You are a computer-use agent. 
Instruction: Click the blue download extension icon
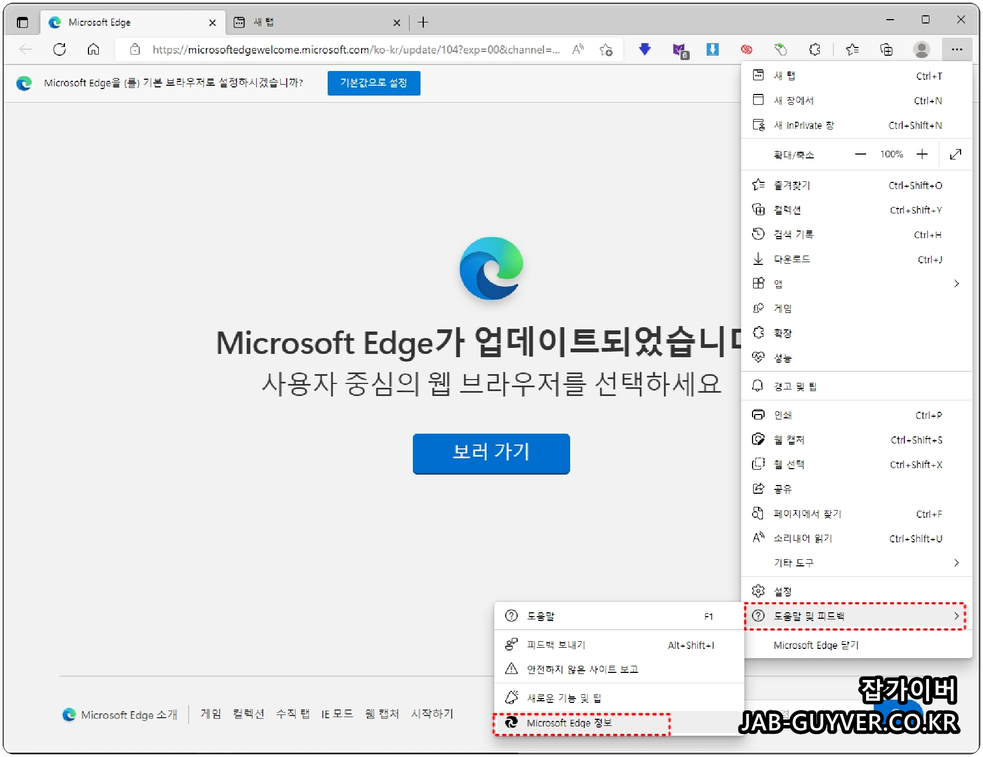click(713, 50)
